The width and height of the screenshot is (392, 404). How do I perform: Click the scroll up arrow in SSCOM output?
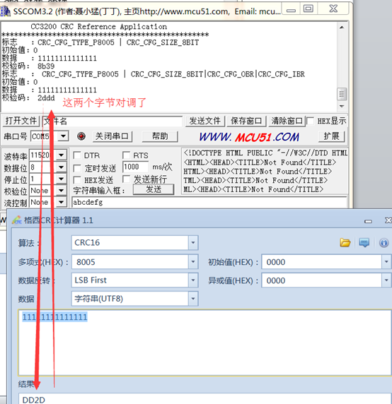point(342,28)
